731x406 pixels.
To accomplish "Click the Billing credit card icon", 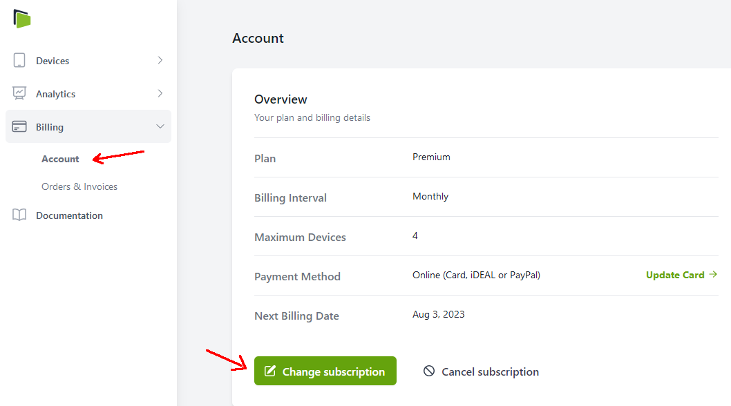I will 19,127.
